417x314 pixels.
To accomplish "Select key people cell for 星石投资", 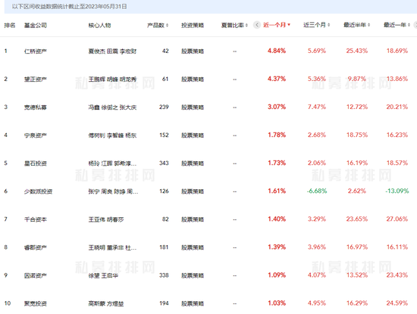I will [x=112, y=163].
